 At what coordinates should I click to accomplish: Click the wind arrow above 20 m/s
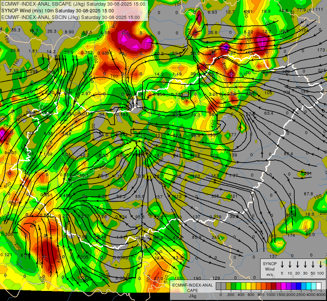[x=297, y=265]
